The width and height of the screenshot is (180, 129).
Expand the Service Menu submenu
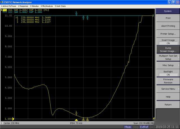168,89
